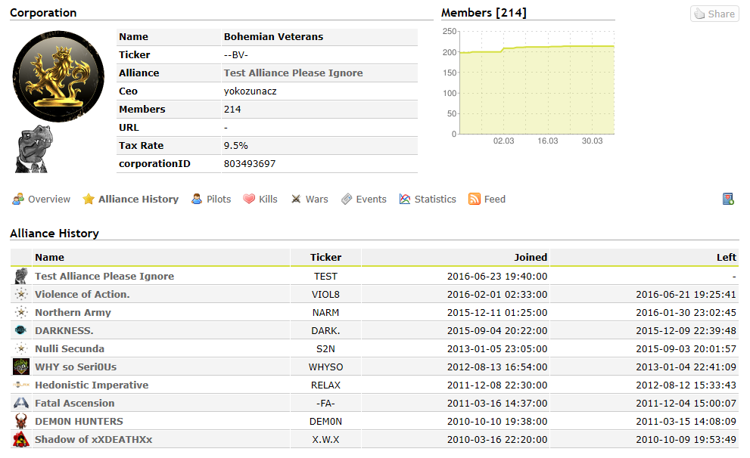Open the Feed tab

[487, 200]
